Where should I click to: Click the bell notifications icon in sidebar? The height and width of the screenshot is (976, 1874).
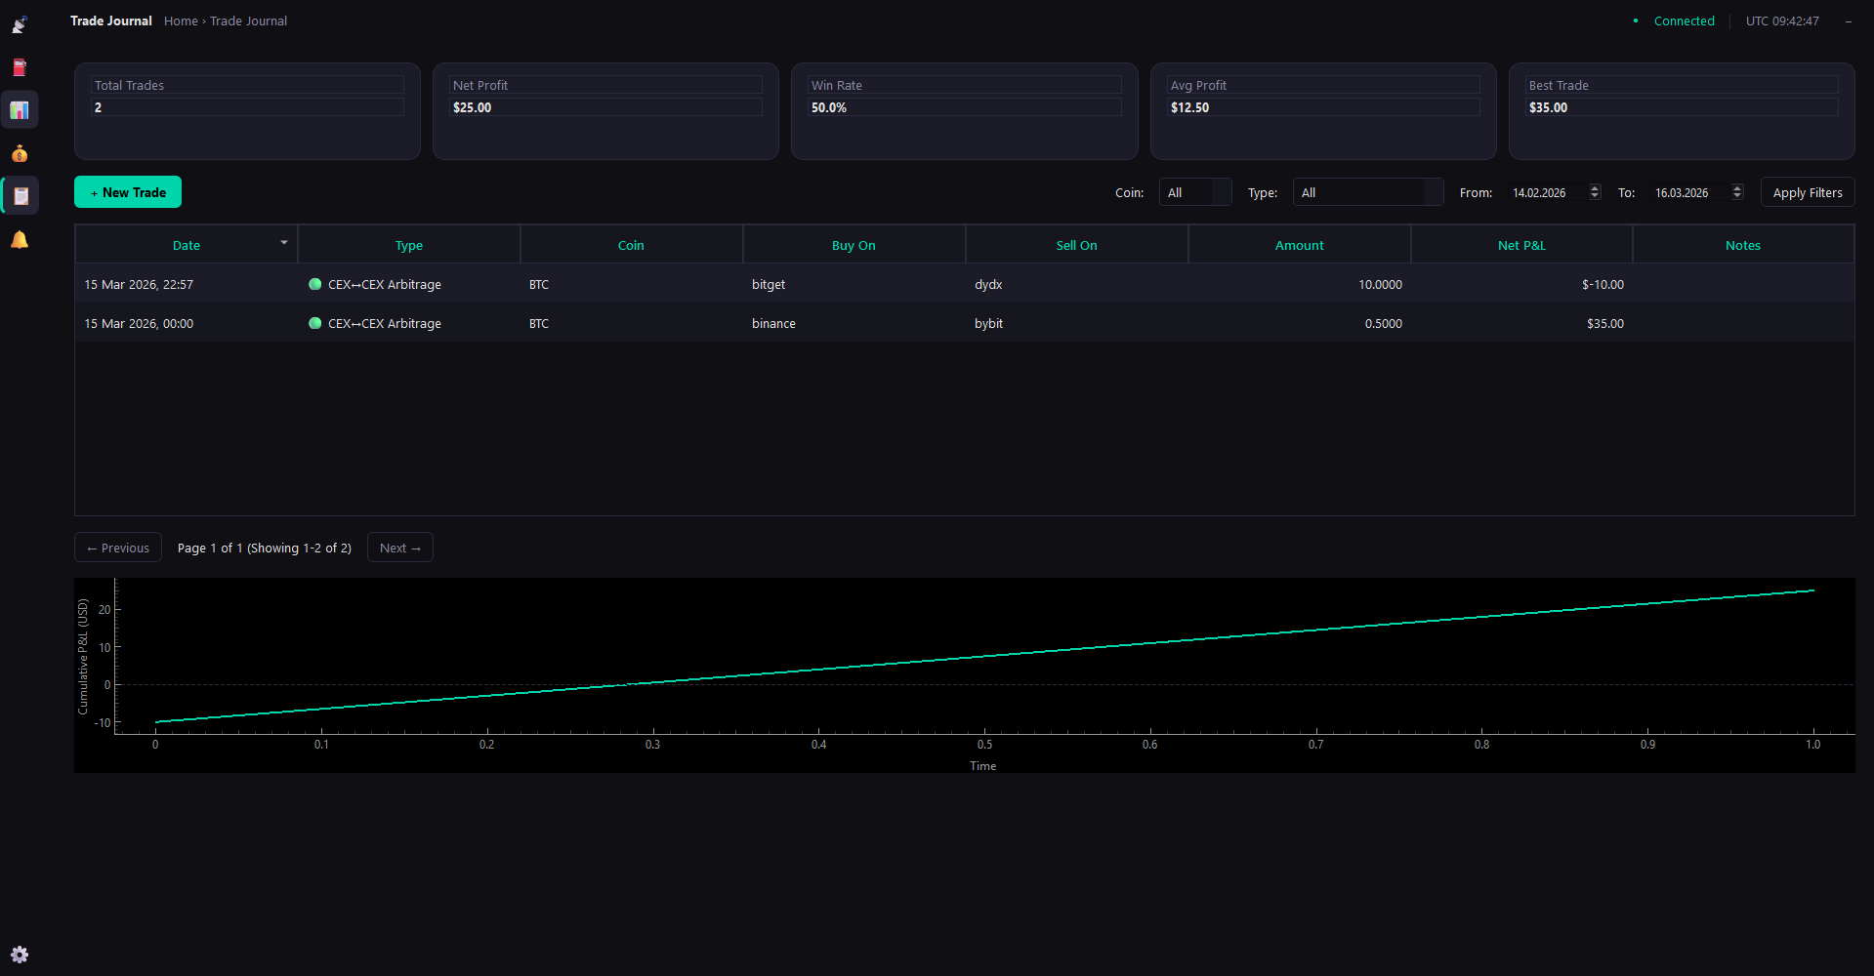pos(20,239)
